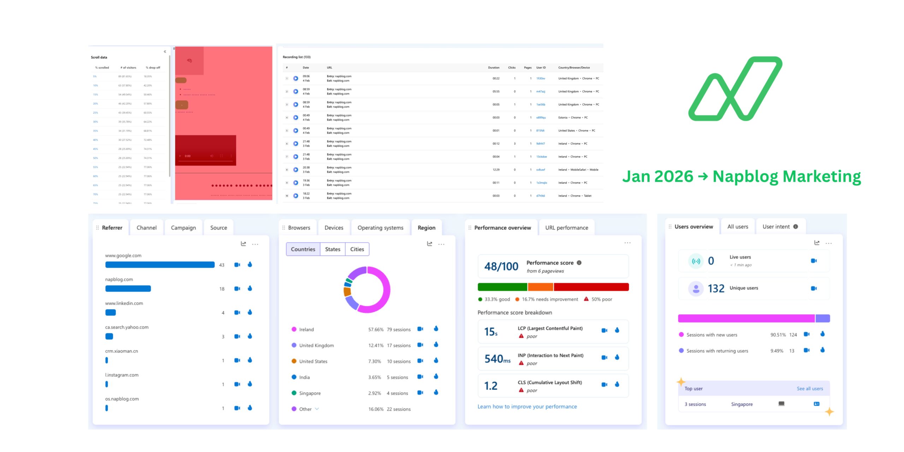Watch recordings of Live users

(x=814, y=260)
